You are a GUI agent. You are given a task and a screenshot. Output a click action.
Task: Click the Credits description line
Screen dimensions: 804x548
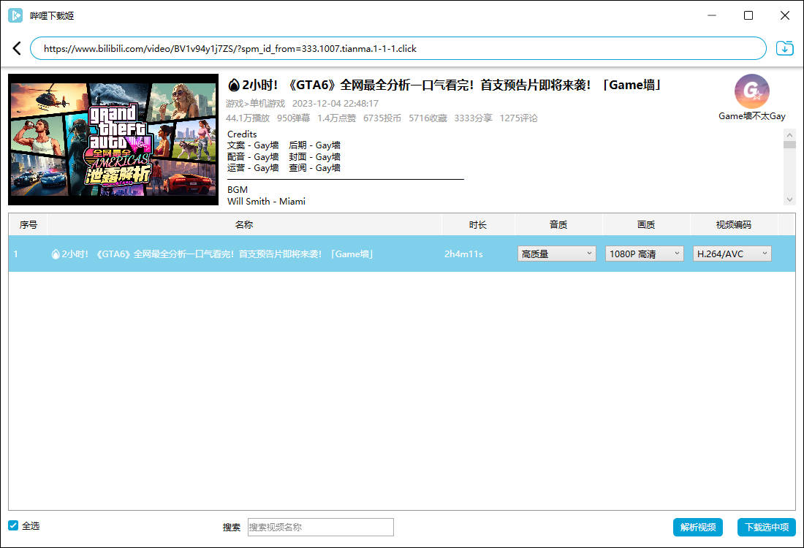242,134
